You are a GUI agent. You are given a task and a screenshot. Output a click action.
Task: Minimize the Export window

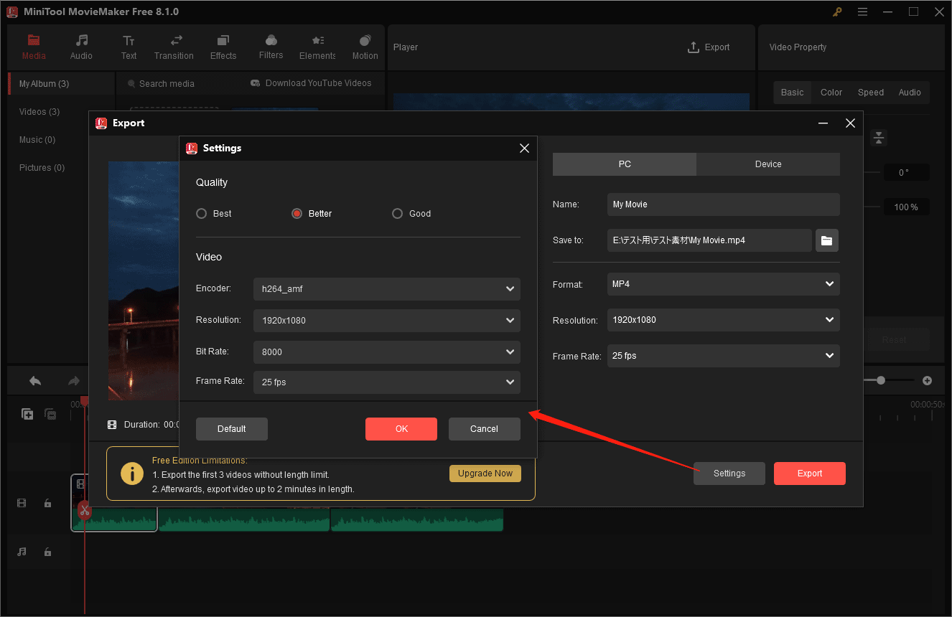tap(823, 123)
